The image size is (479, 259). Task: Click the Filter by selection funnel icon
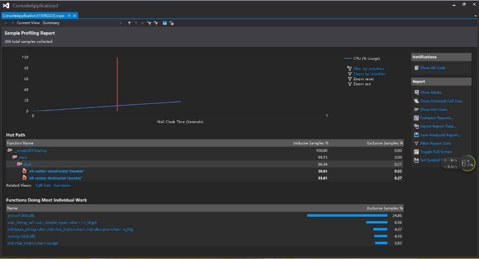point(350,68)
